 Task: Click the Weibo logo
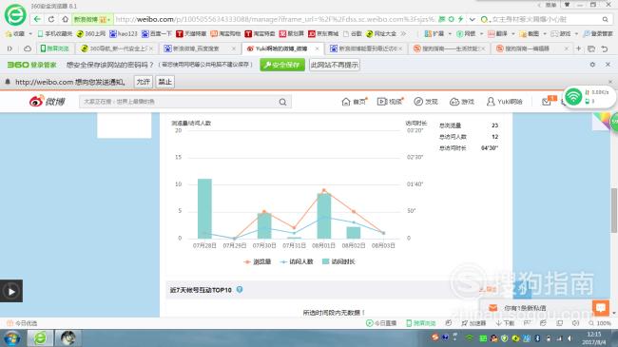[x=47, y=102]
